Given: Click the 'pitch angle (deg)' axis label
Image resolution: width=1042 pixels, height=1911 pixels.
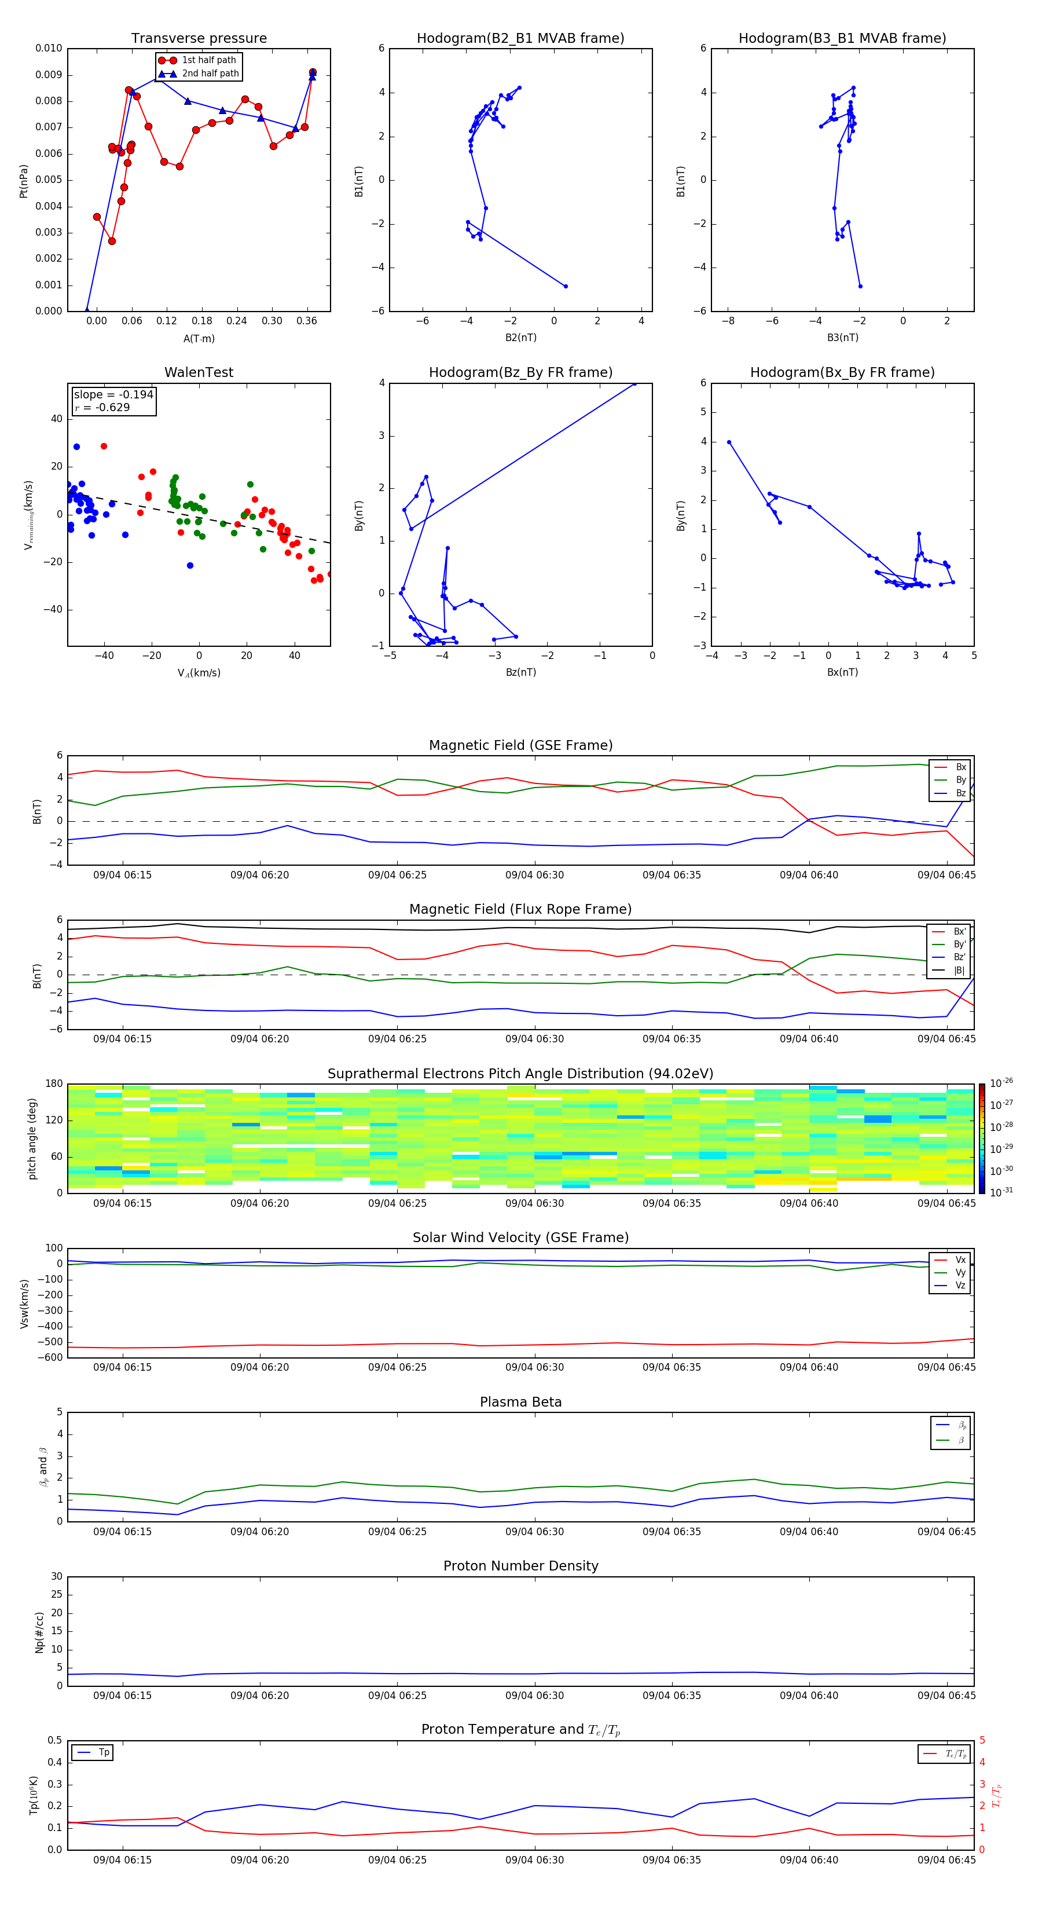Looking at the screenshot, I should [x=32, y=1138].
